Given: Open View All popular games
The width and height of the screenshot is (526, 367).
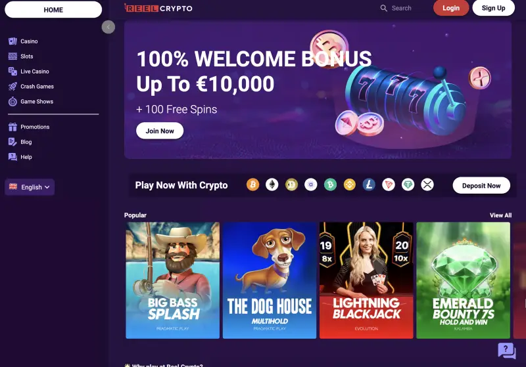Looking at the screenshot, I should point(500,215).
